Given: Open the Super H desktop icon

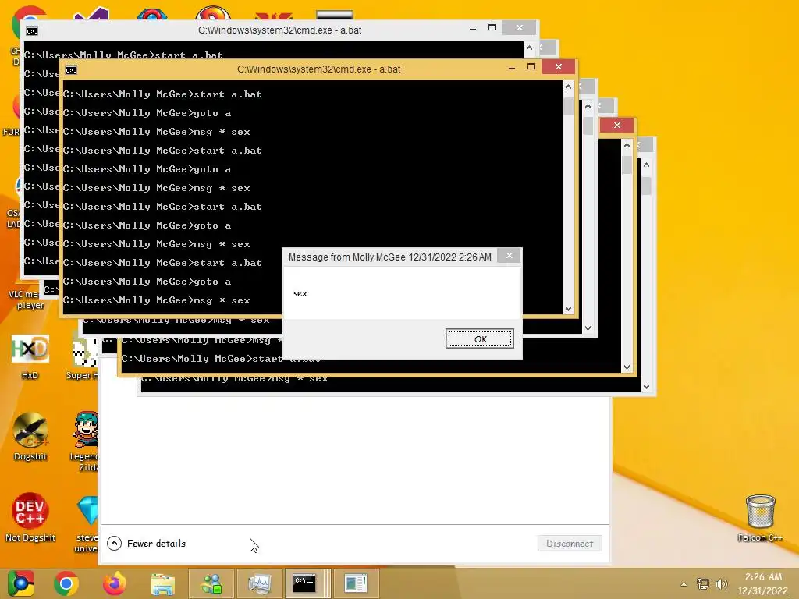Looking at the screenshot, I should coord(83,356).
